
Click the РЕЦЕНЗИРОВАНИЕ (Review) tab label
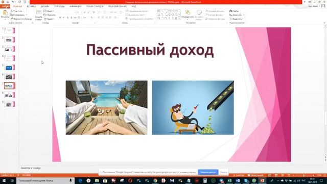[118, 6]
